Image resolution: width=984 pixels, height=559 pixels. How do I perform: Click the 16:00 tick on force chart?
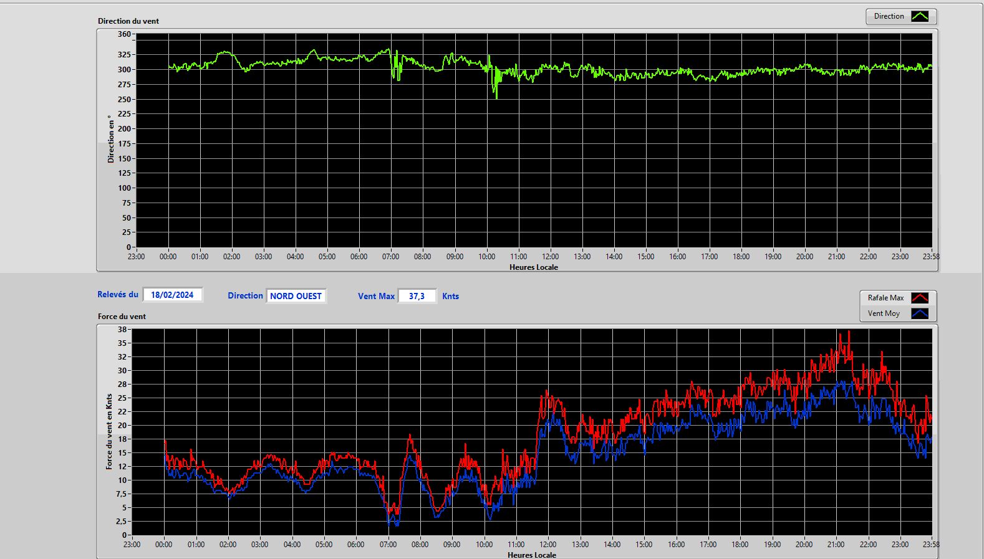677,545
